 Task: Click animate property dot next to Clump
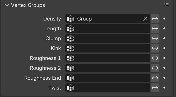click(164, 38)
